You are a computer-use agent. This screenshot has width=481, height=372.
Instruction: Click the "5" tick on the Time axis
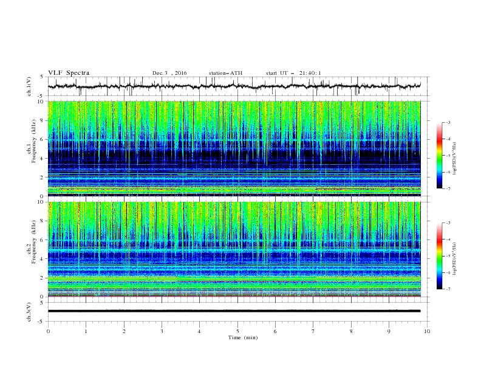[x=237, y=331]
